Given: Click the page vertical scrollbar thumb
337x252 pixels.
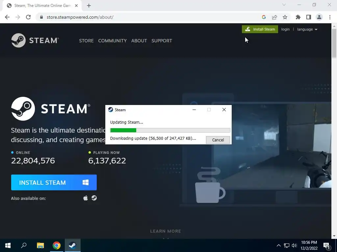Looking at the screenshot, I should (x=334, y=43).
